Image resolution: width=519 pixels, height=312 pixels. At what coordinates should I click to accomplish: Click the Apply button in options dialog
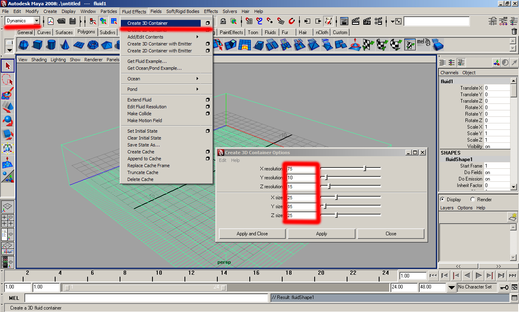pos(322,234)
